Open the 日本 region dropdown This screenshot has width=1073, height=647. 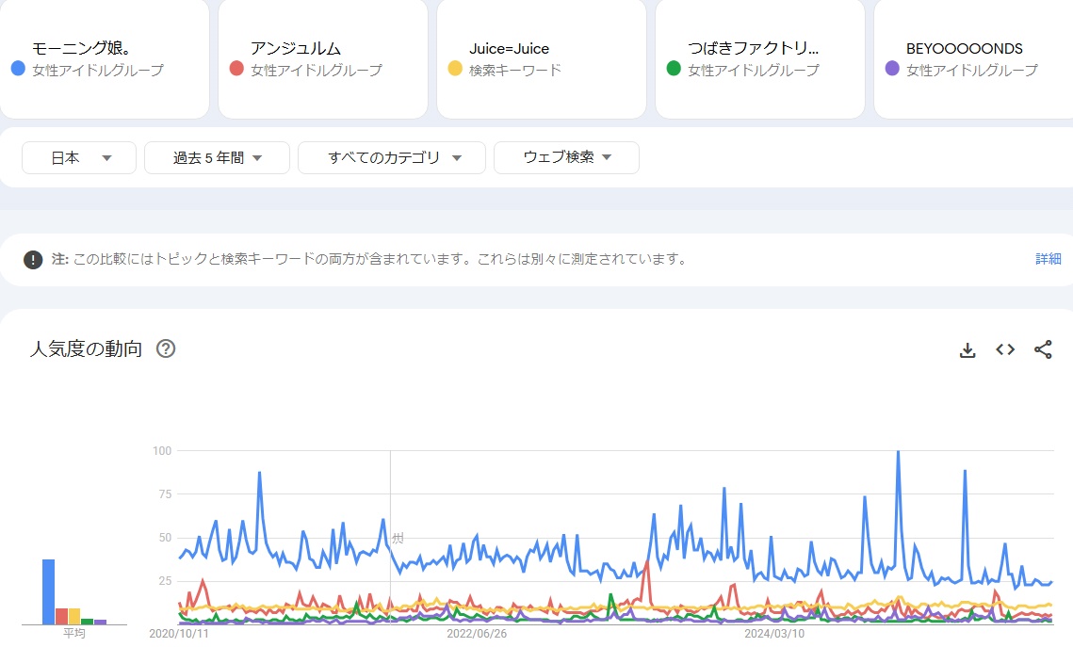point(79,158)
